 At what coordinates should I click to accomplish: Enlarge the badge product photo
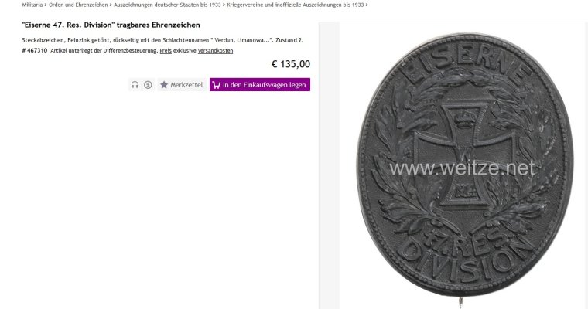tap(463, 165)
